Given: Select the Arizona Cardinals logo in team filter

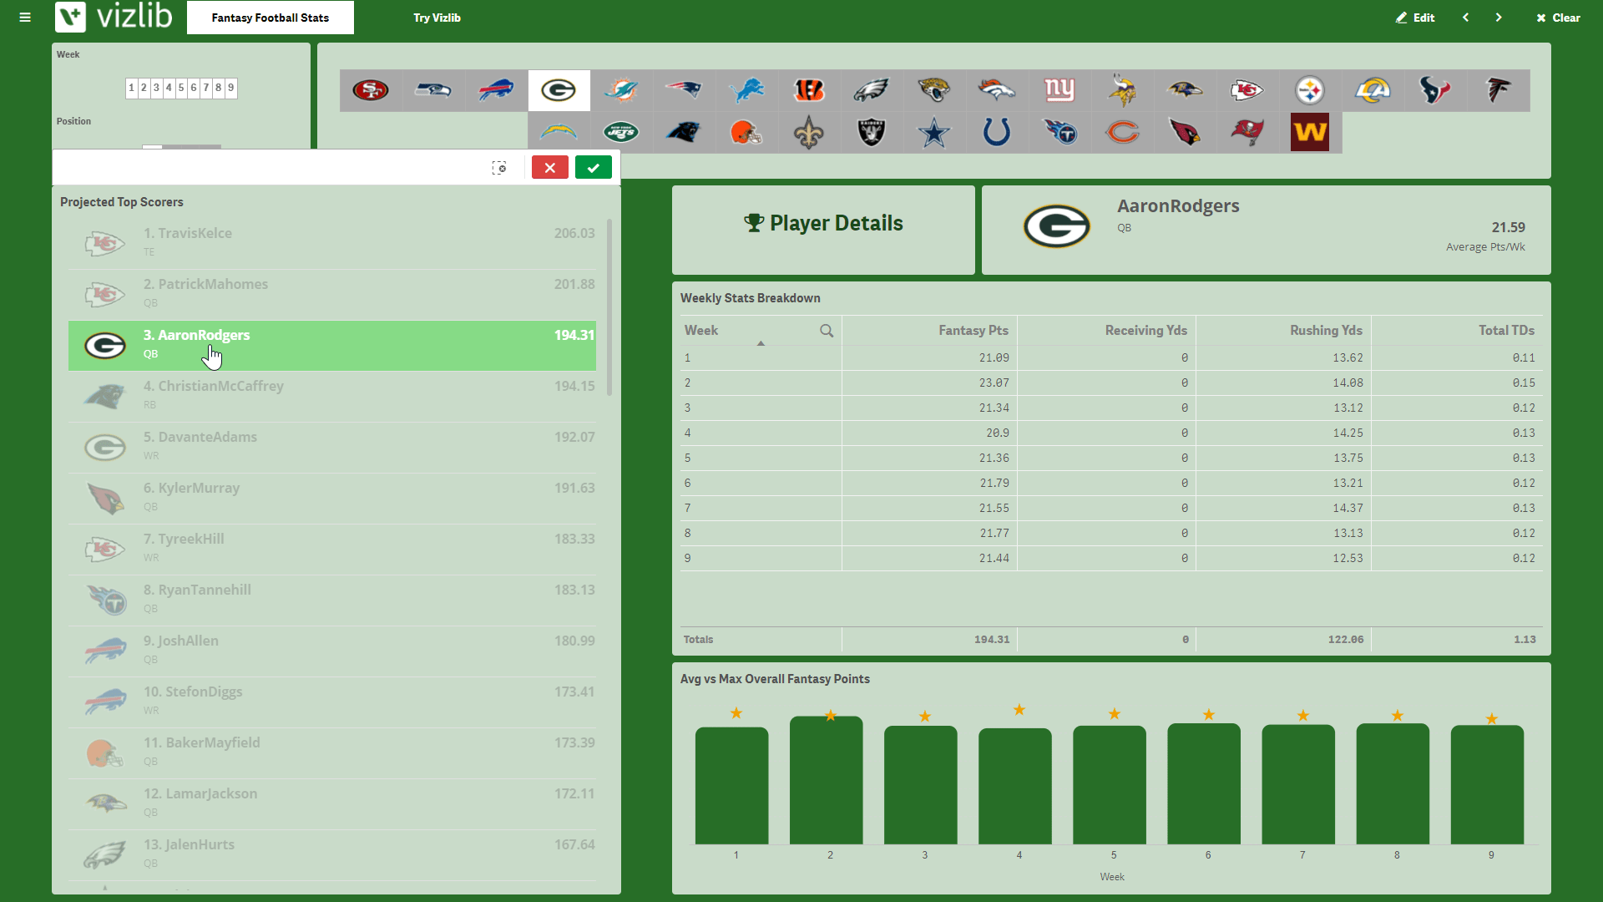Looking at the screenshot, I should point(1185,132).
